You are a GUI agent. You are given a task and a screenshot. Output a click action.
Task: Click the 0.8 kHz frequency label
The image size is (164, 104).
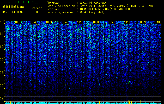[x=2, y=73]
